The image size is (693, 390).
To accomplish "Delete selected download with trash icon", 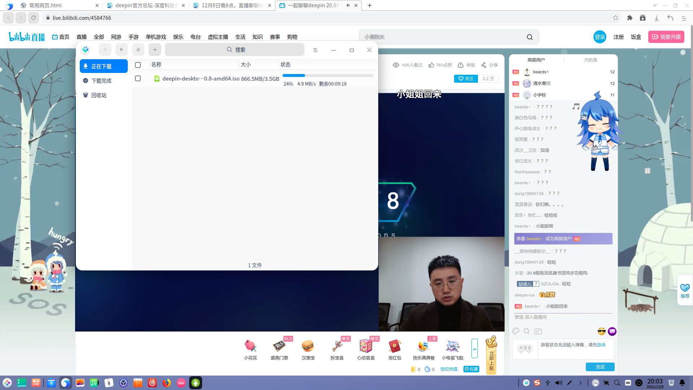I will coord(138,49).
